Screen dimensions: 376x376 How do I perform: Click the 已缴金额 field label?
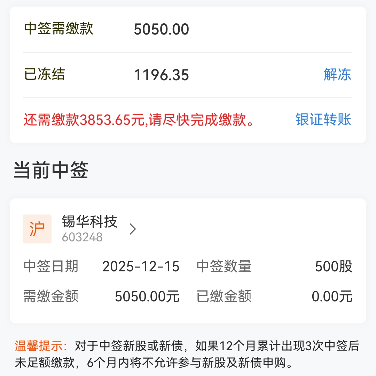(x=224, y=296)
